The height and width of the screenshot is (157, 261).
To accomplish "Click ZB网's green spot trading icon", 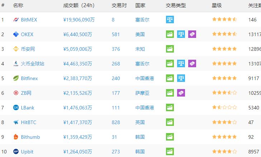I will [x=170, y=93].
